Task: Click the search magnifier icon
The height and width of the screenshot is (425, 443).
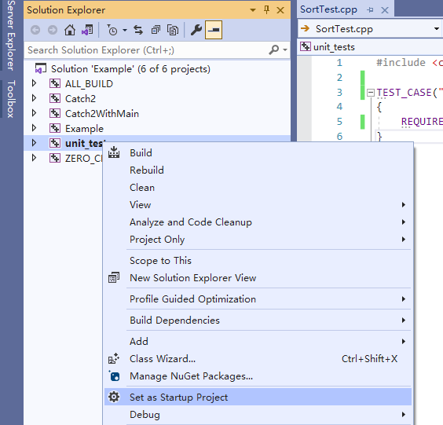Action: (x=274, y=49)
